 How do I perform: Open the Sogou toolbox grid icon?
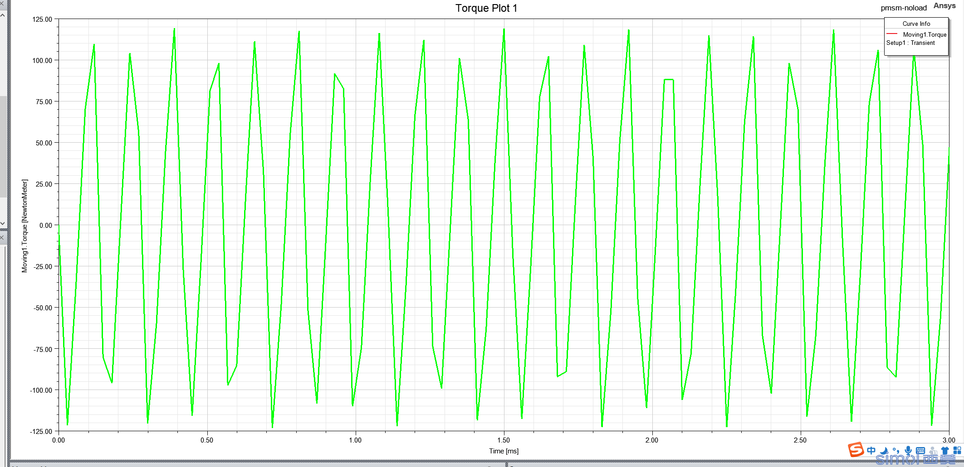tap(957, 450)
